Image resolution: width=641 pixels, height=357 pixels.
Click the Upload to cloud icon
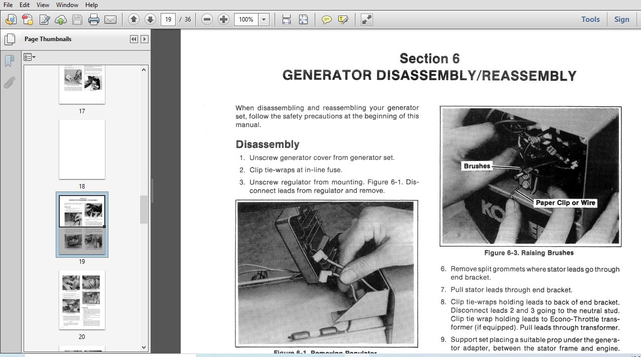pyautogui.click(x=61, y=20)
